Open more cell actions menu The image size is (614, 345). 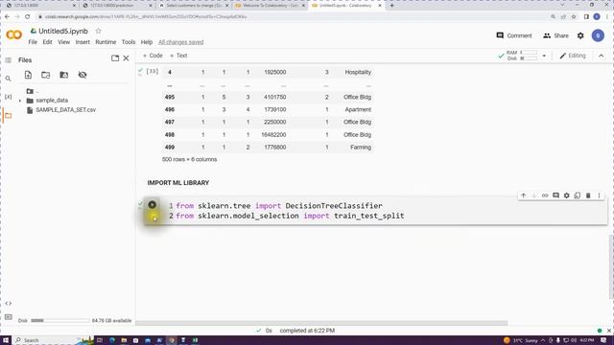(599, 195)
